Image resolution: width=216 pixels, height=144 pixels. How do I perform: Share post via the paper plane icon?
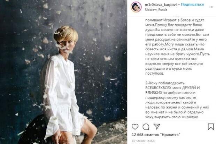coord(157,127)
